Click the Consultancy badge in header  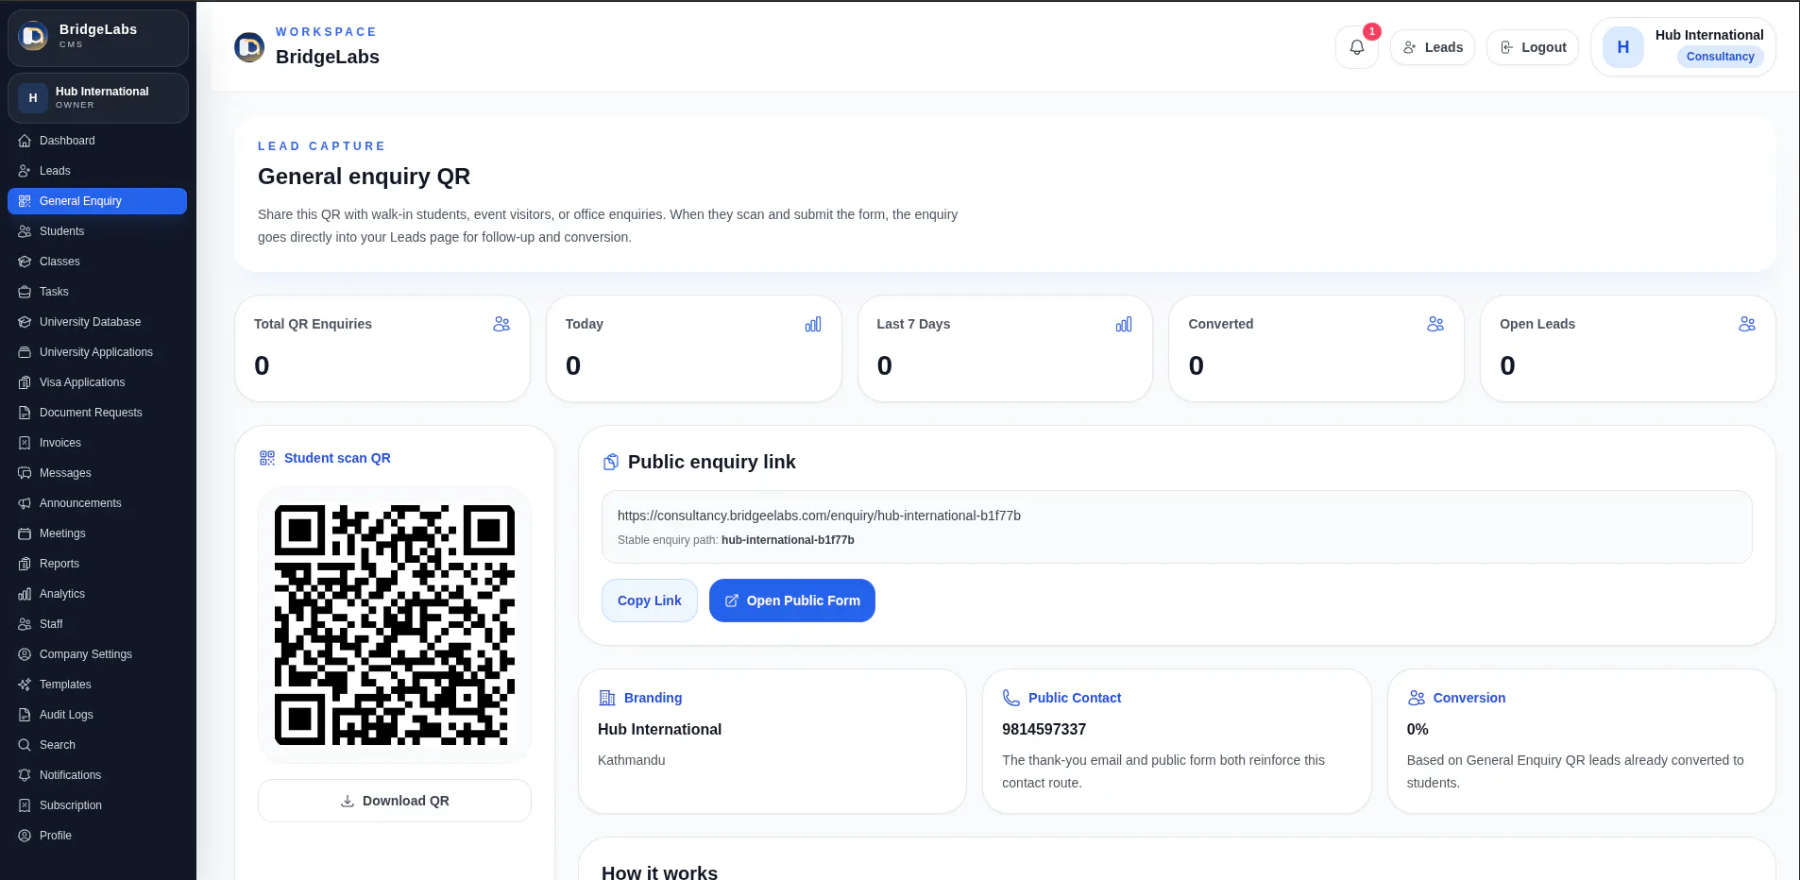click(1720, 57)
